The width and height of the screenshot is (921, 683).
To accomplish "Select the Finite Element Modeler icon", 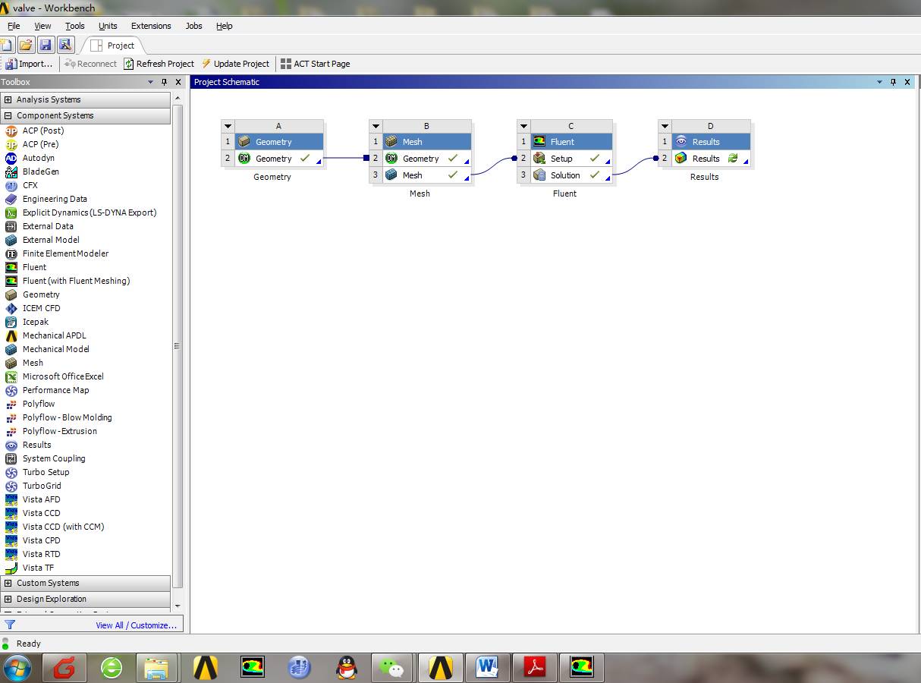I will click(11, 253).
